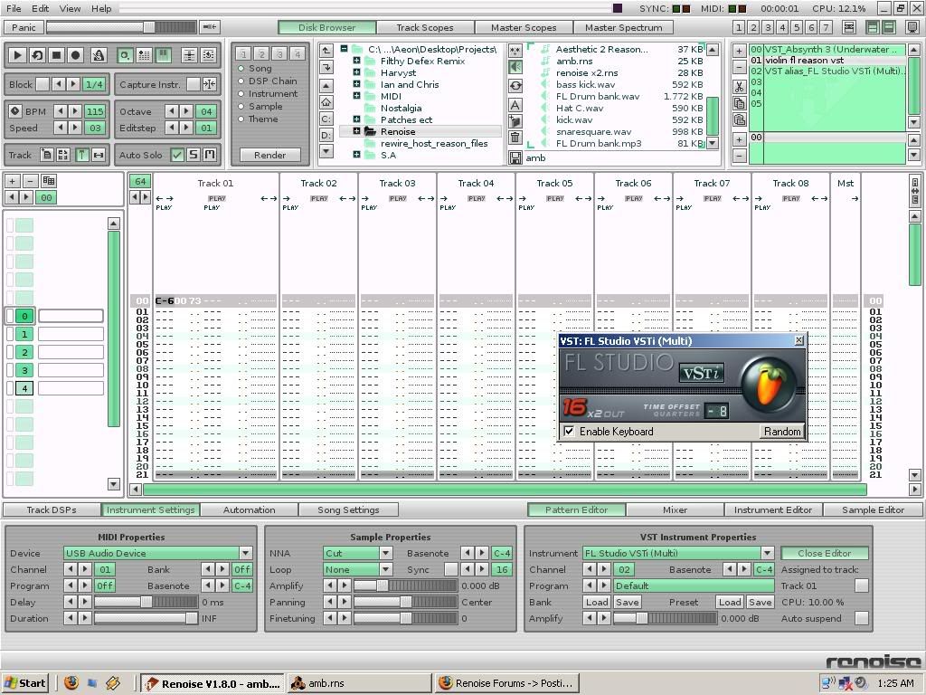926x695 pixels.
Task: Click disk browser trash delete icon
Action: pyautogui.click(x=515, y=138)
